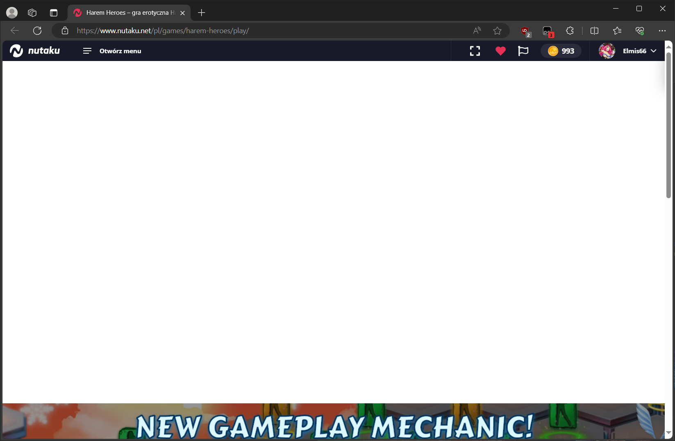Click the fullscreen icon in Nutaku header

[x=475, y=51]
